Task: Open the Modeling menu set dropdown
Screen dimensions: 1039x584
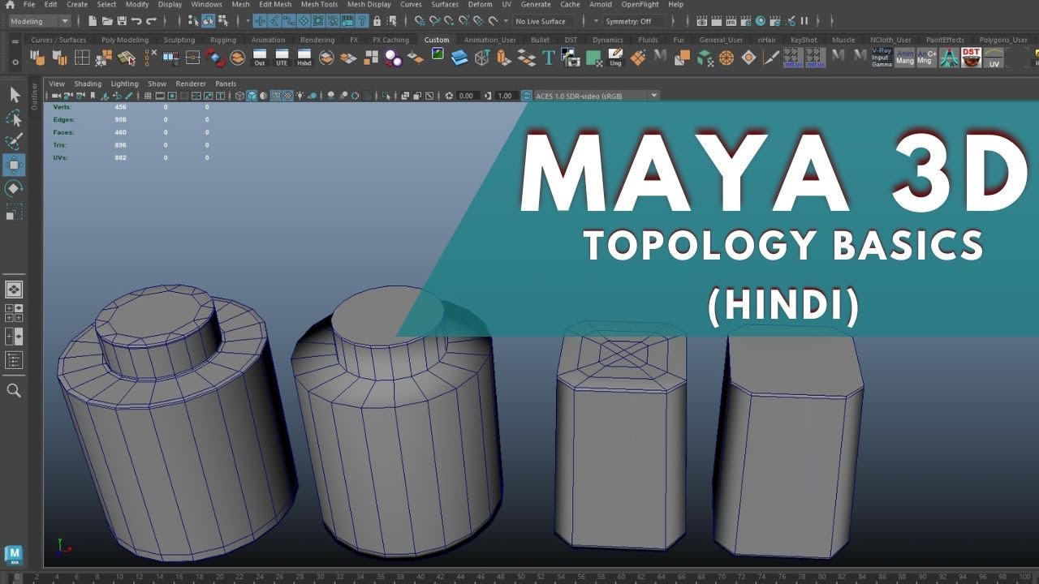Action: [40, 21]
